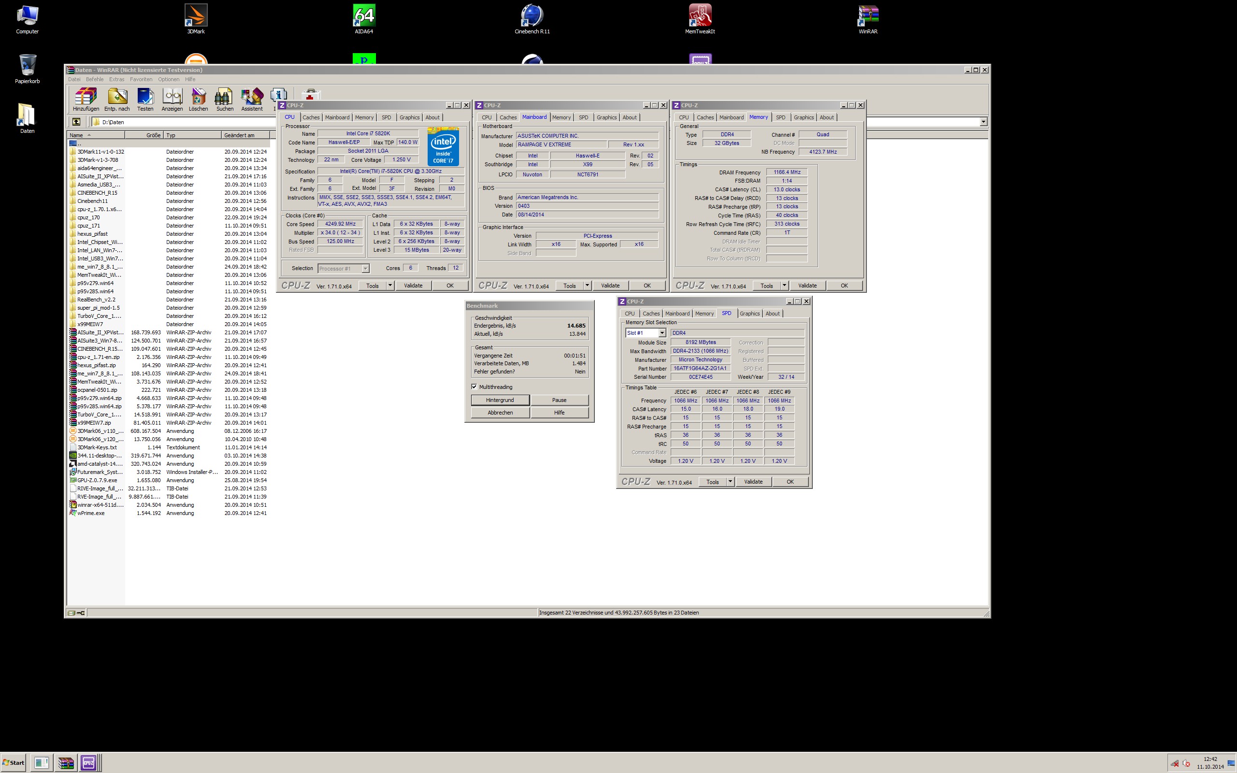Screen dimensions: 1237x773
Task: Click the Typ column header
Action: 193,135
